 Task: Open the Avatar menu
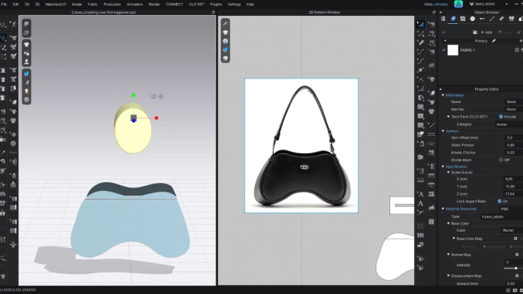(76, 4)
